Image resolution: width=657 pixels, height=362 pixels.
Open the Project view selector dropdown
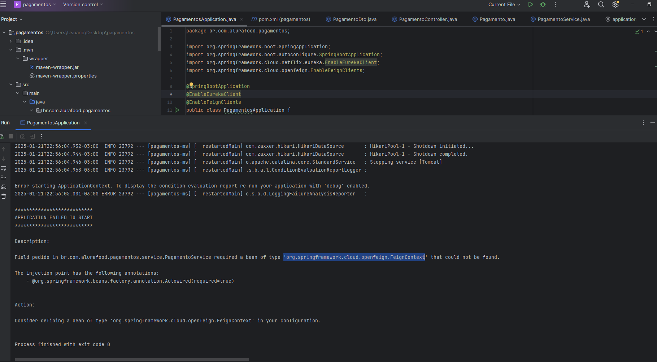click(x=12, y=19)
